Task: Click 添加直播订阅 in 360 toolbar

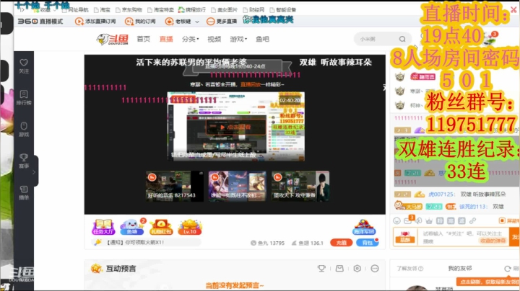Action: [x=95, y=21]
